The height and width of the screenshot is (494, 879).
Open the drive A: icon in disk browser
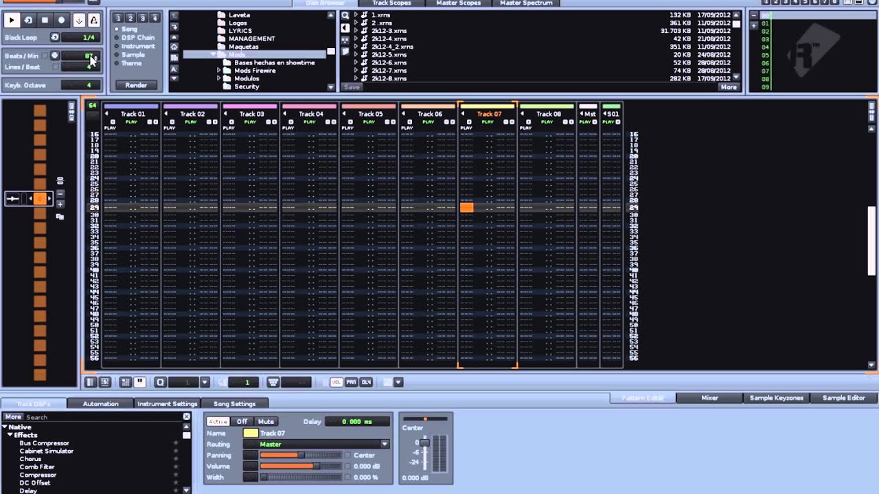(x=174, y=69)
